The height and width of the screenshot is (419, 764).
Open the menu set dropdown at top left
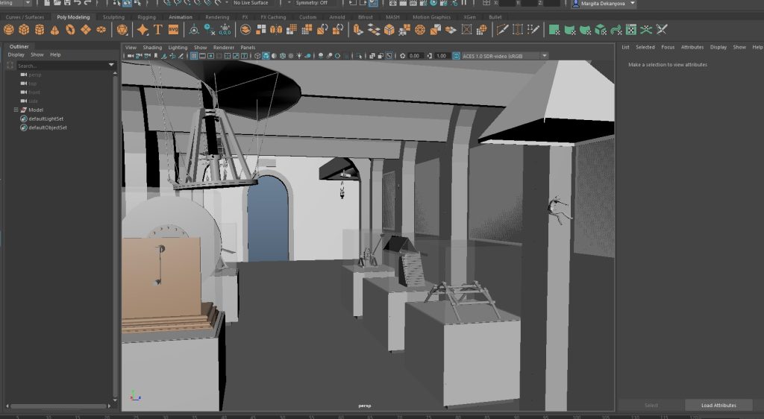tap(16, 3)
